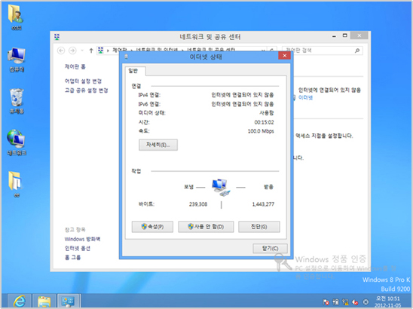Expand the address bar history dropdown

point(263,50)
